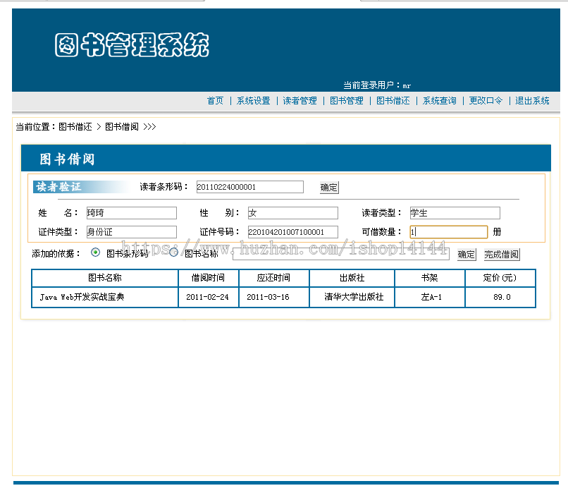568x493 pixels.
Task: Click 确定 next to reader barcode
Action: pos(329,188)
